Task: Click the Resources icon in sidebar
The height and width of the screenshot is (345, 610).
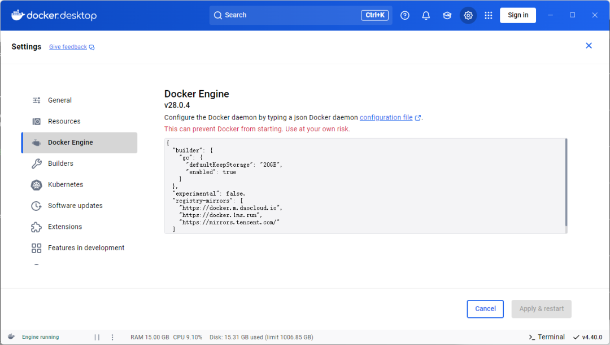Action: [x=37, y=121]
